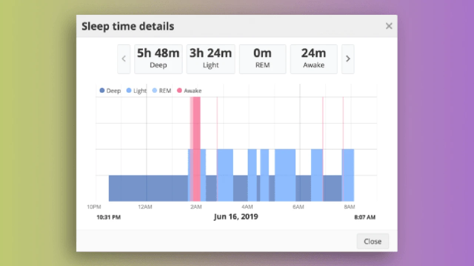The image size is (474, 266).
Task: Open the 0m REM sleep card
Action: [x=262, y=59]
